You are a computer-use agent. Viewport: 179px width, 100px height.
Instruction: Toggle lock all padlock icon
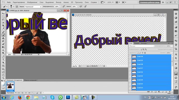click(145, 53)
